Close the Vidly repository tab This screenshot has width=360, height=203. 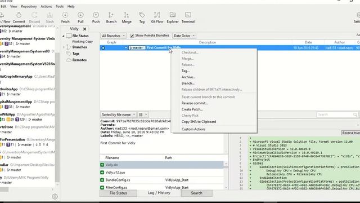coord(85,29)
